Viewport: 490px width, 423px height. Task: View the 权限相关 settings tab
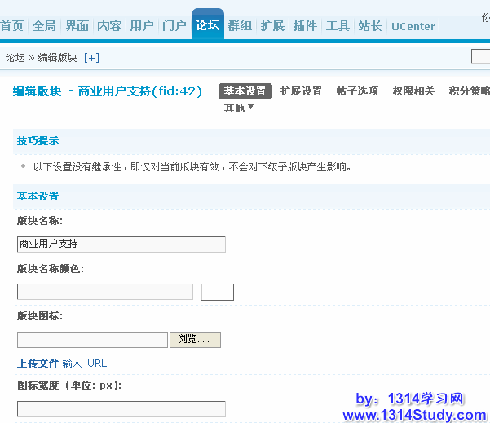(413, 91)
